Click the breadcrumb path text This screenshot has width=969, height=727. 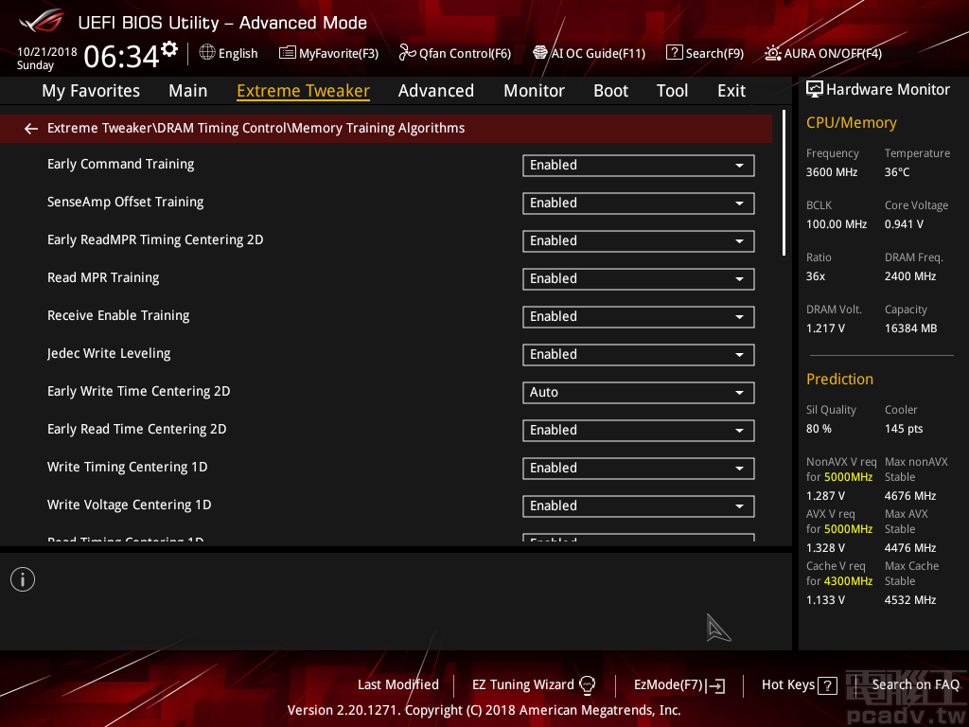point(255,128)
